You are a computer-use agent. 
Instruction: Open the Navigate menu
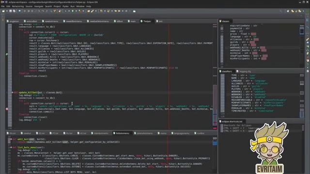point(39,6)
